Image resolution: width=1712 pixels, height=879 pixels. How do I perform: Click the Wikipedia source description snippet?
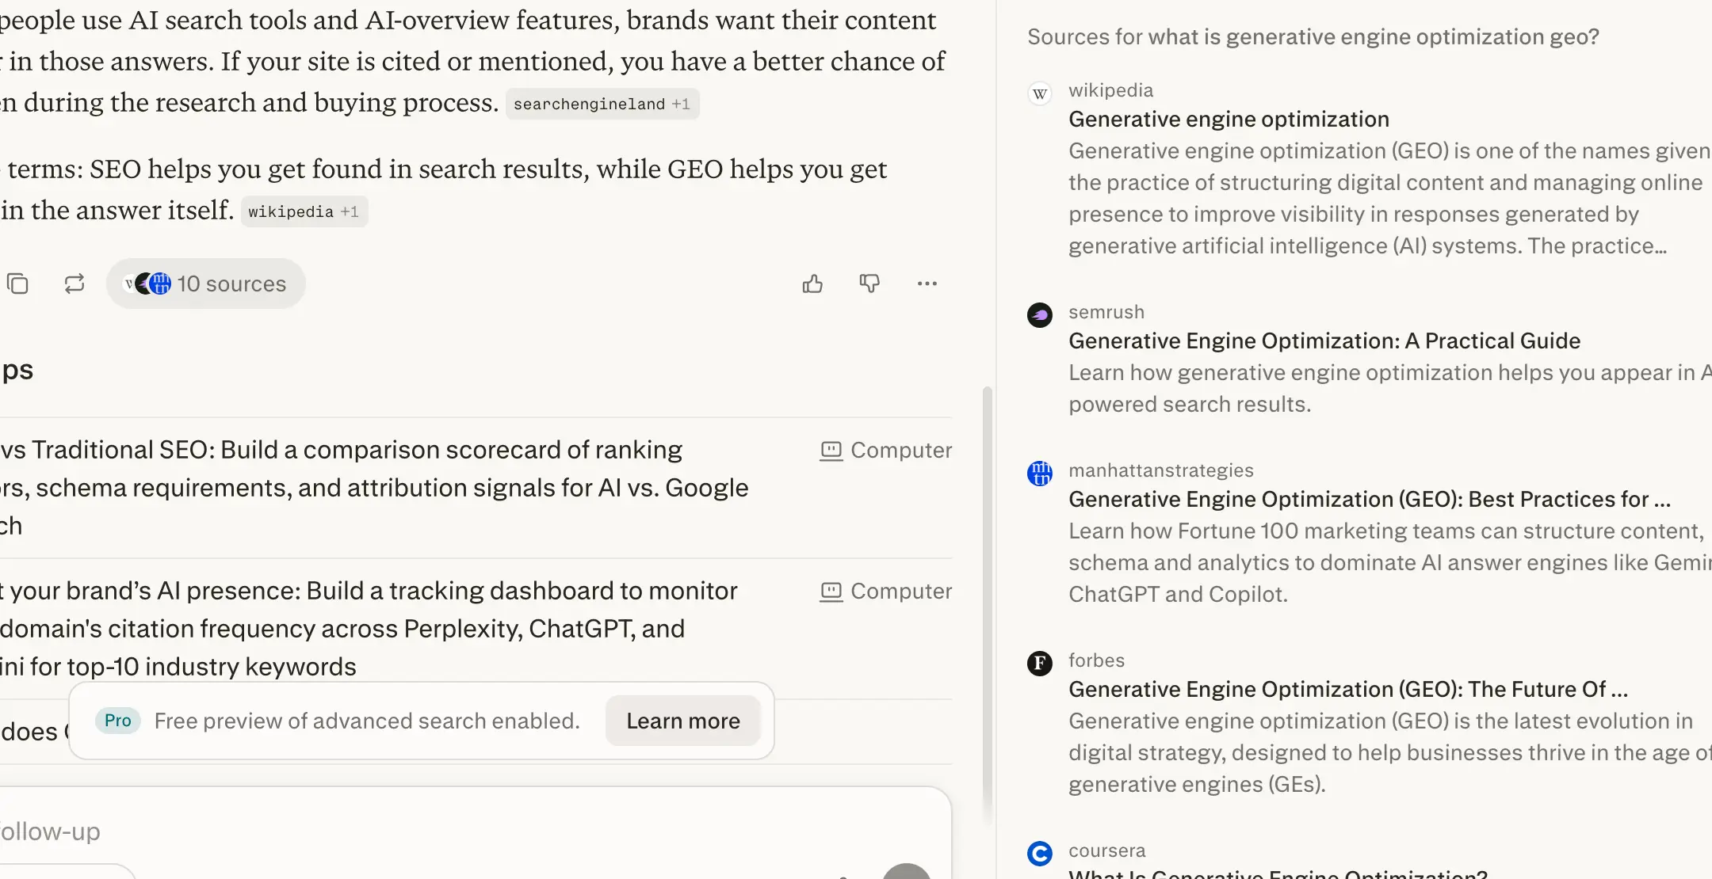[x=1390, y=199]
